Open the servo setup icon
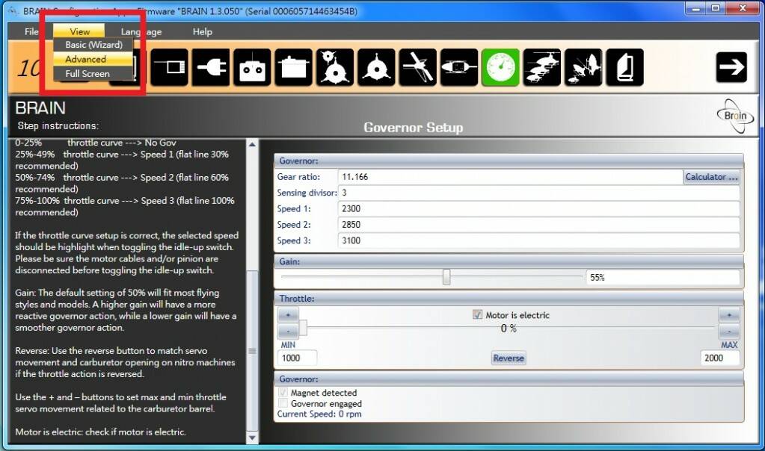765x451 pixels. click(293, 67)
